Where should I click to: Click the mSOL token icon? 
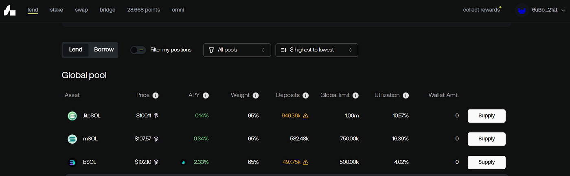pos(72,139)
